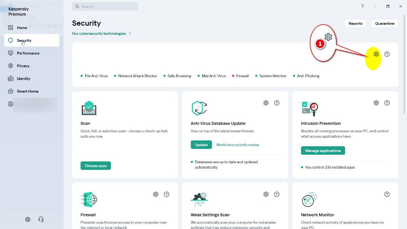Click the Anti-Virus Database Update card title

(x=218, y=123)
